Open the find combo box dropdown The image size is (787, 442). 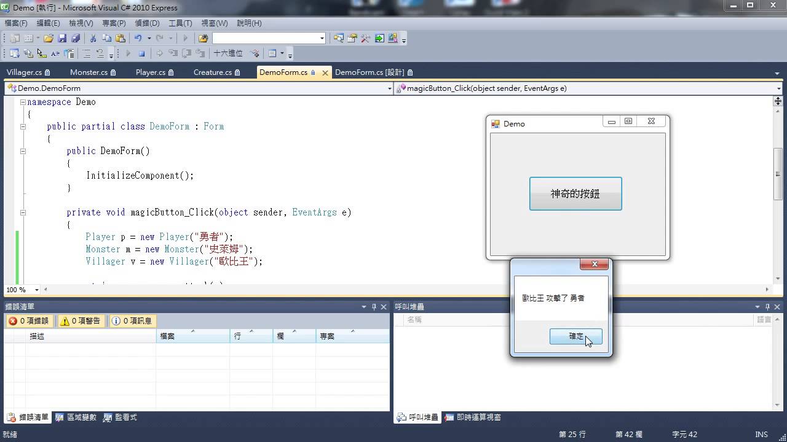tap(322, 38)
